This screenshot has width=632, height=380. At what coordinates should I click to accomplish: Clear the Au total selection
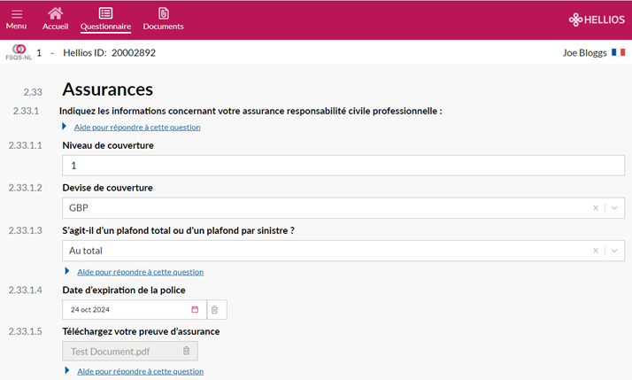pos(596,251)
